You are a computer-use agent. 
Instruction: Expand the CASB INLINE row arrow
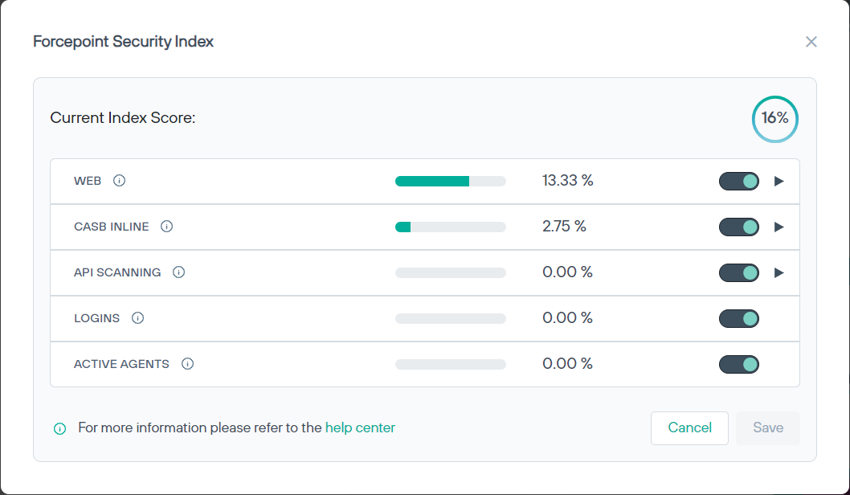778,227
